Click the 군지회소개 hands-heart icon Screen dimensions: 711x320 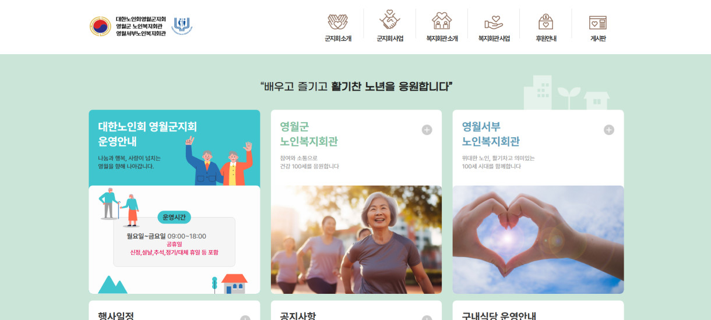(x=337, y=22)
